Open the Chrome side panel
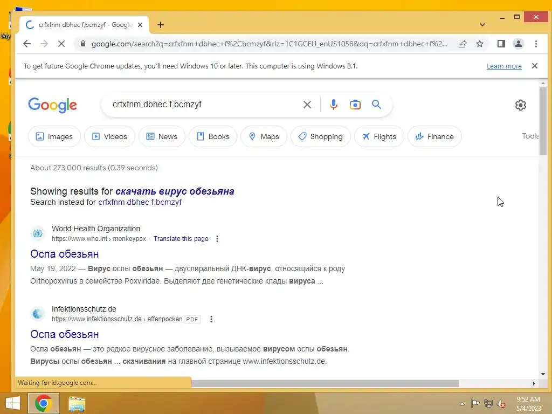 click(x=501, y=44)
